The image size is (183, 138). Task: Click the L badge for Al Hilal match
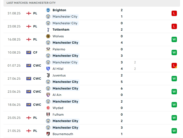click(x=174, y=66)
